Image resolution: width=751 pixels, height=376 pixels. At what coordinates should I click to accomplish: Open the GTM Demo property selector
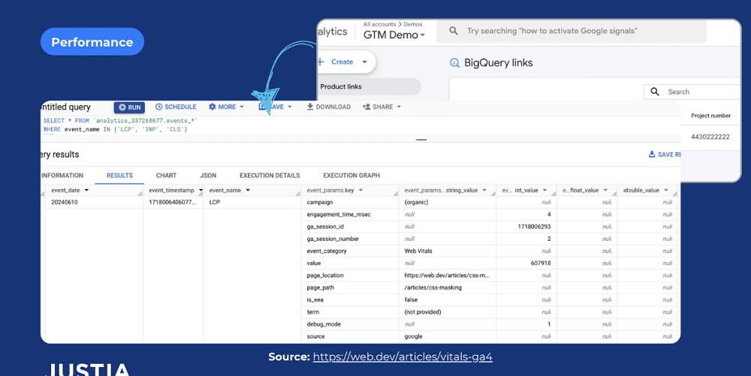click(x=394, y=35)
